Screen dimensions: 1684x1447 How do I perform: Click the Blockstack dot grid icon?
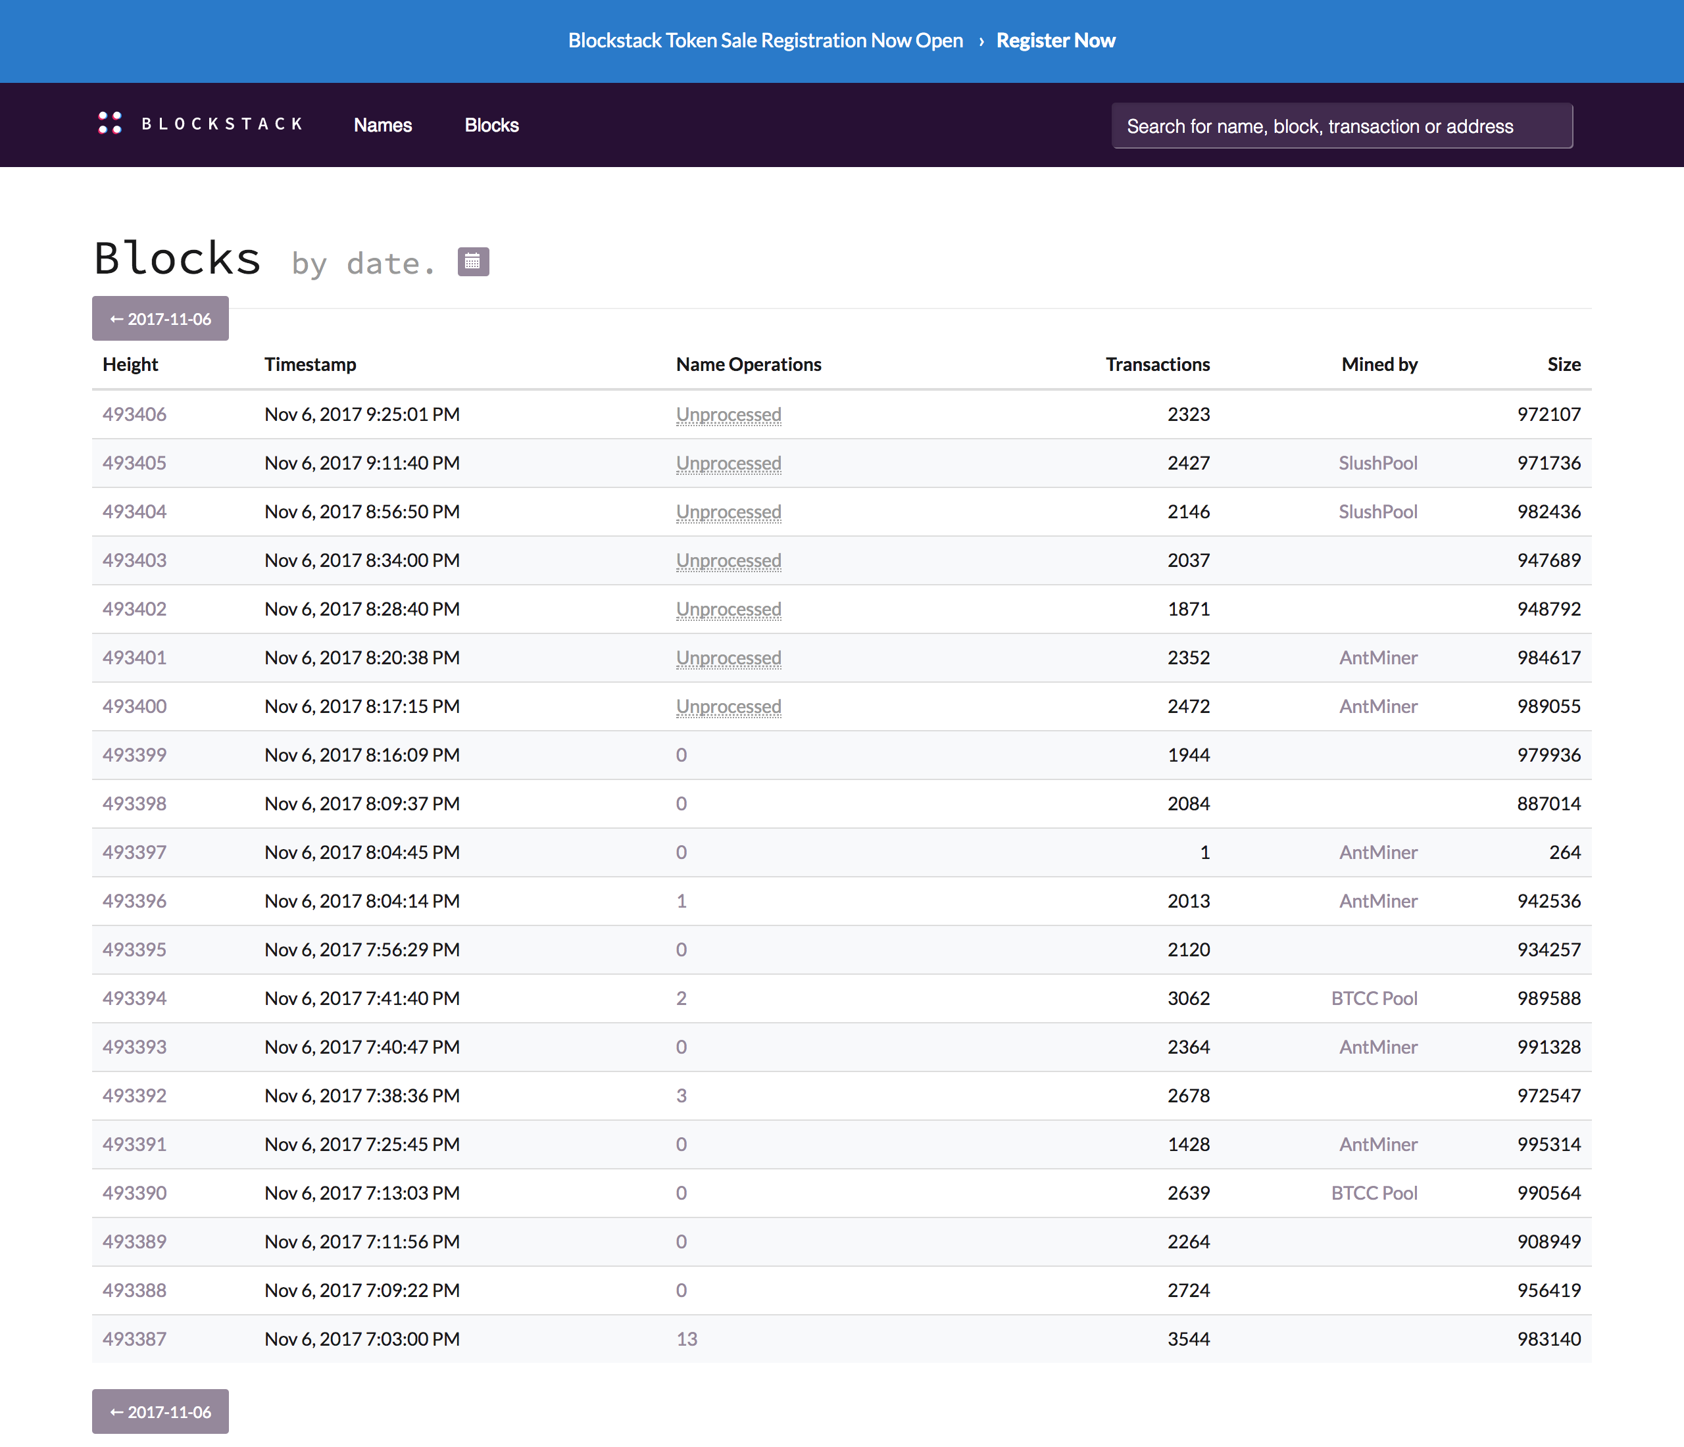click(107, 126)
